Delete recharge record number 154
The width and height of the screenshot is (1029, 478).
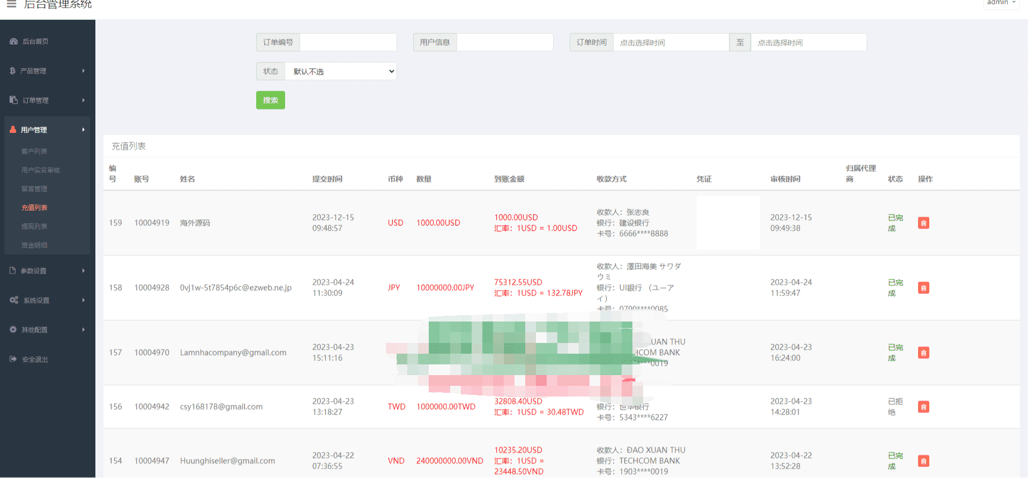tap(923, 461)
